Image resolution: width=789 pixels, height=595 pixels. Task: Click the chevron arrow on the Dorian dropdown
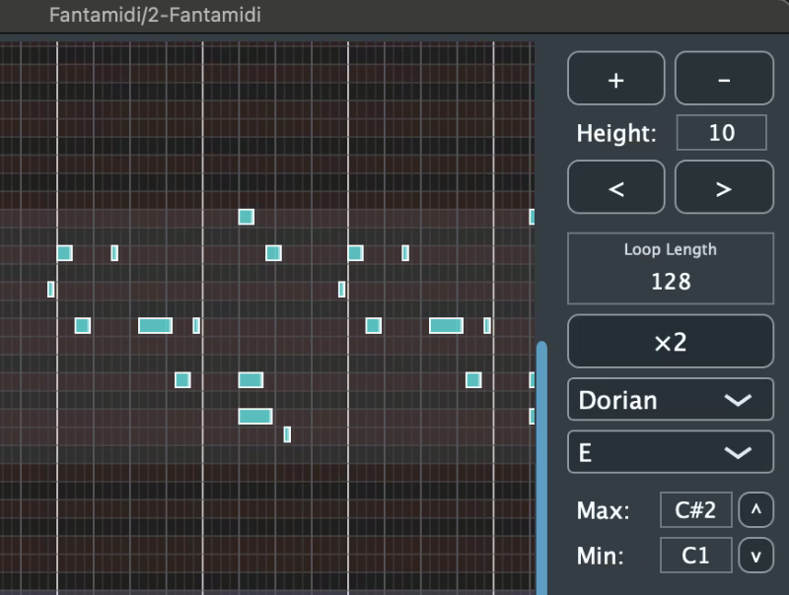(739, 400)
